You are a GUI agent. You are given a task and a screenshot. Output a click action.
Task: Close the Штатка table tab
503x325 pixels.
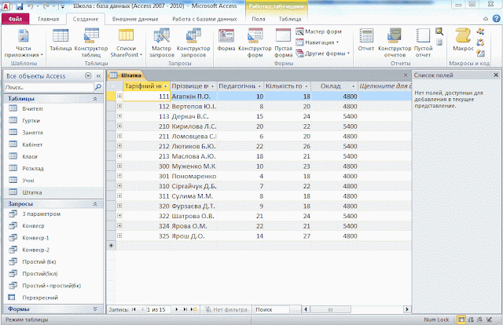(x=406, y=75)
